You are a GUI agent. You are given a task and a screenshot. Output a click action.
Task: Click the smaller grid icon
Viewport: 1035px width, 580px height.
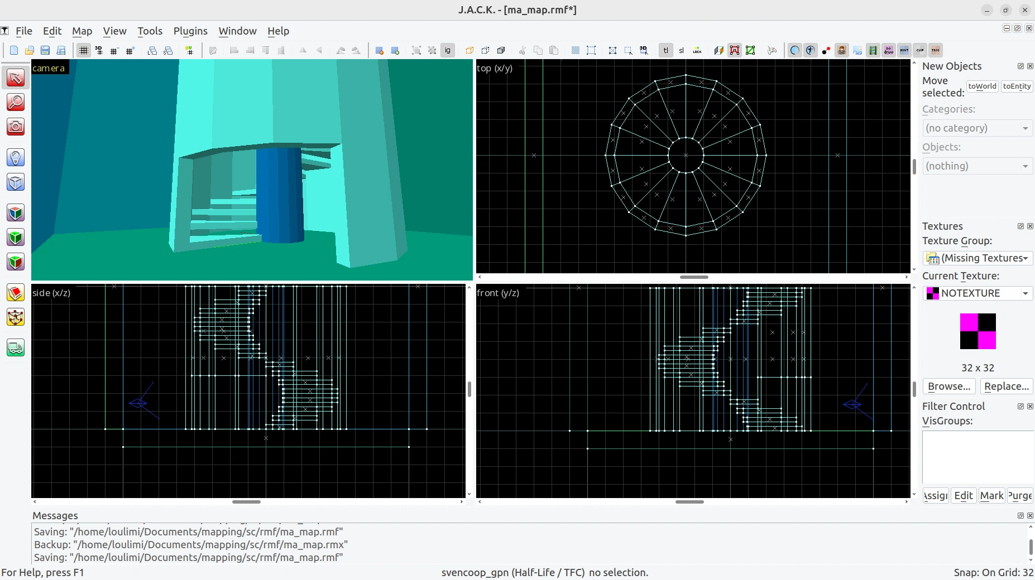point(114,50)
